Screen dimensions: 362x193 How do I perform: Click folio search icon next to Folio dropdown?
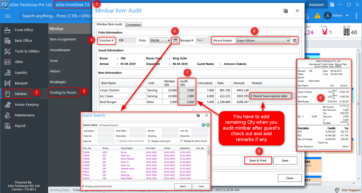point(175,40)
